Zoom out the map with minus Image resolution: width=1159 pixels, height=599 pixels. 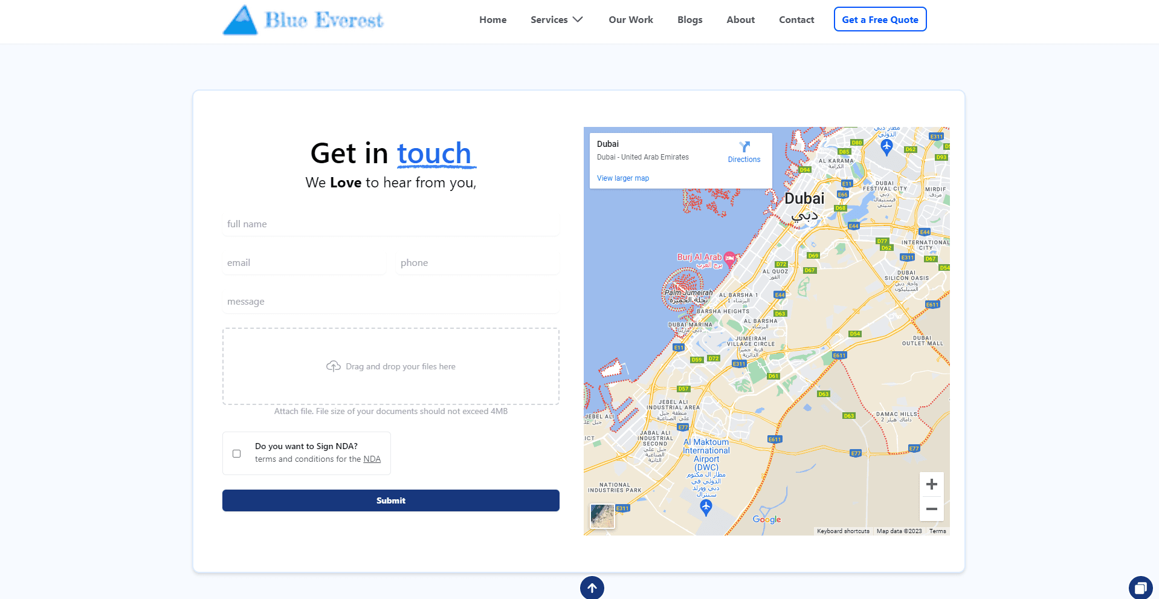pos(932,509)
